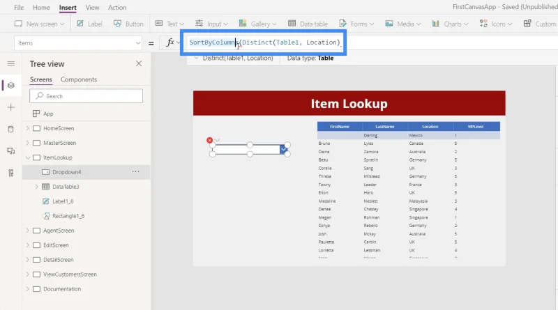558x310 pixels.
Task: Click the VIPLevel column header
Action: click(476, 127)
